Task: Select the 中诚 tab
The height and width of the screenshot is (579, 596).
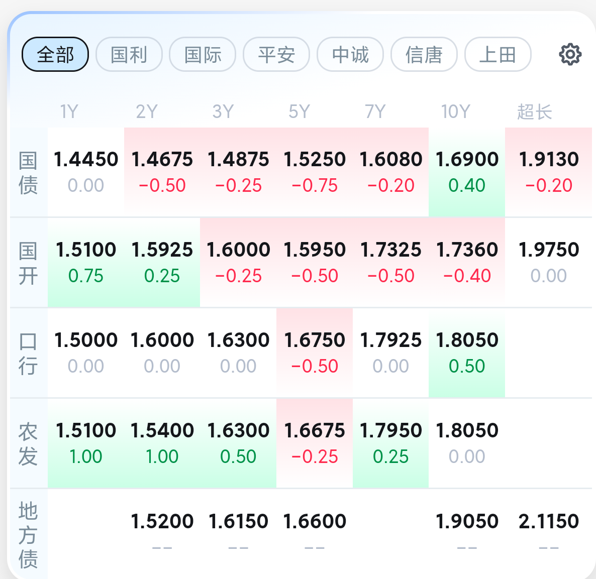Action: (x=350, y=54)
